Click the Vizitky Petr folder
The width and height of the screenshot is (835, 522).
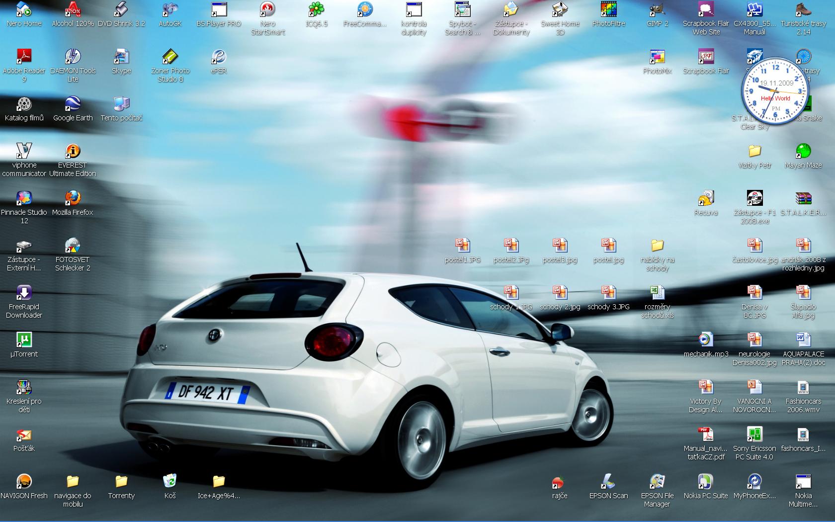point(754,151)
